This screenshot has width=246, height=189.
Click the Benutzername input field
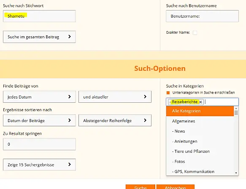click(202, 16)
